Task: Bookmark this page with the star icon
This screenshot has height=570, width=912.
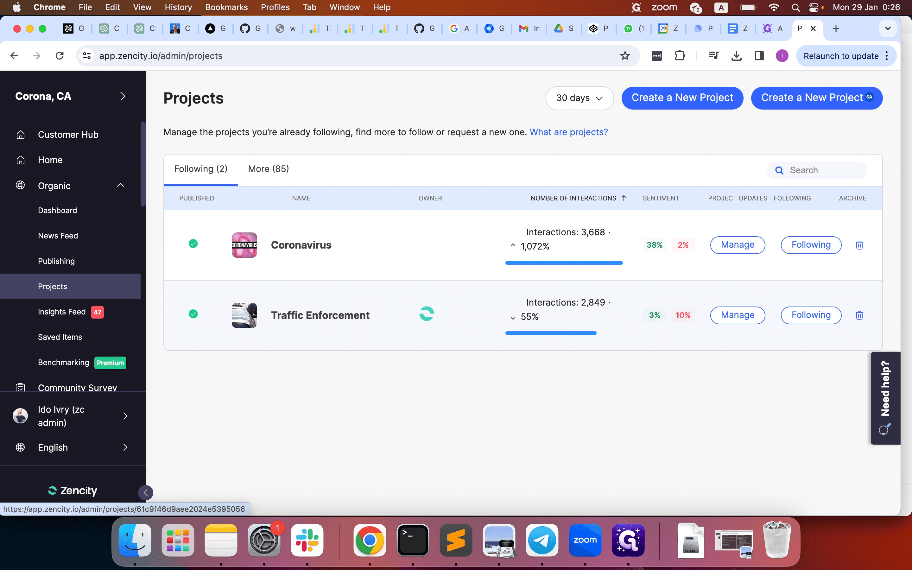Action: tap(625, 56)
